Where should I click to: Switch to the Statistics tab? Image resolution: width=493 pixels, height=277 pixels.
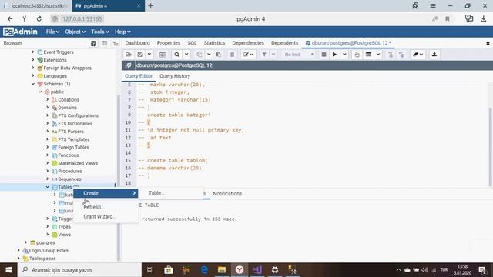click(x=214, y=43)
